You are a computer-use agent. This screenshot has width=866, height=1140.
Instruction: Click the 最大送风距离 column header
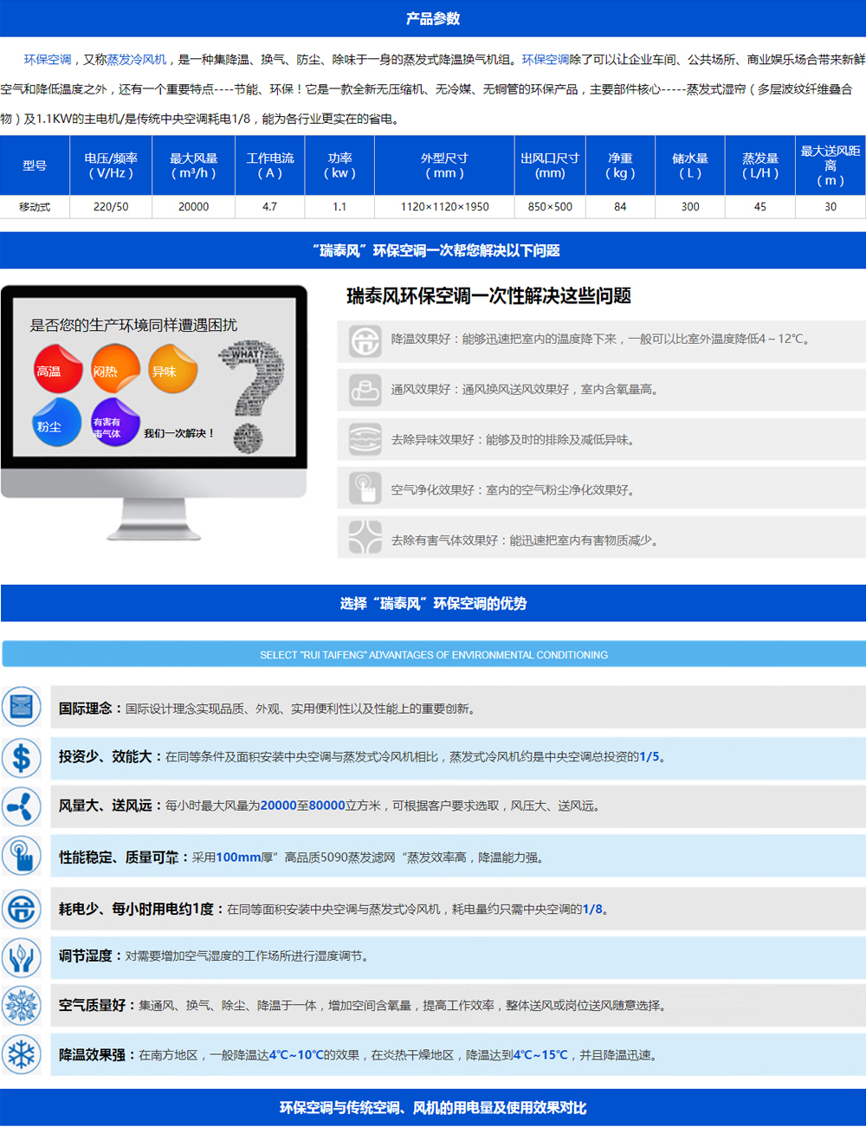coord(830,165)
